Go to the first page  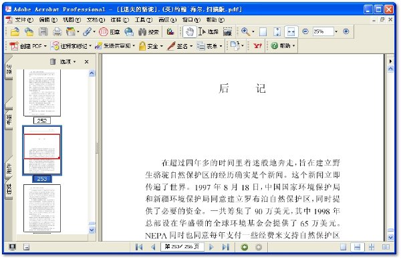tap(139, 247)
